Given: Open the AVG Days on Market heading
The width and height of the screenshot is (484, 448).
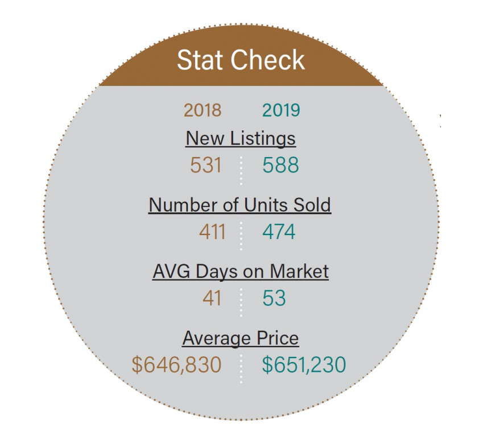Looking at the screenshot, I should pos(241,272).
